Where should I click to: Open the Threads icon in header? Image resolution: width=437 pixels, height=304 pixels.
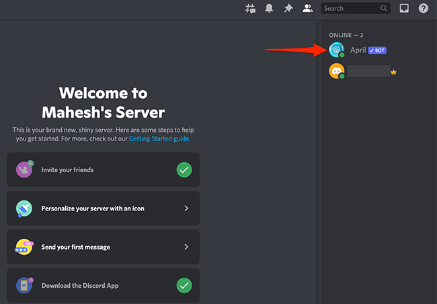(251, 8)
